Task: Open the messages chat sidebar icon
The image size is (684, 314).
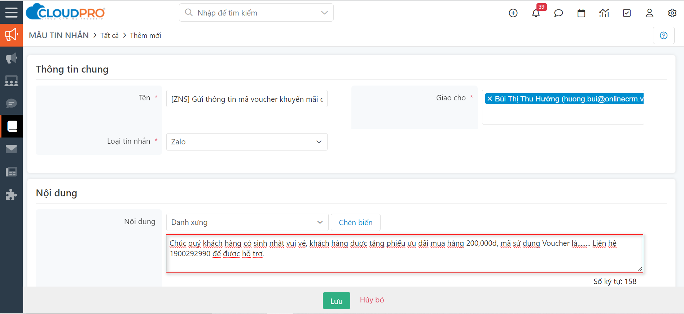Action: [11, 104]
